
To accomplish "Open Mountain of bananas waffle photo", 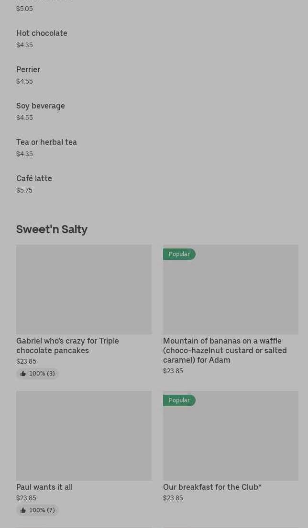I will 231,294.
